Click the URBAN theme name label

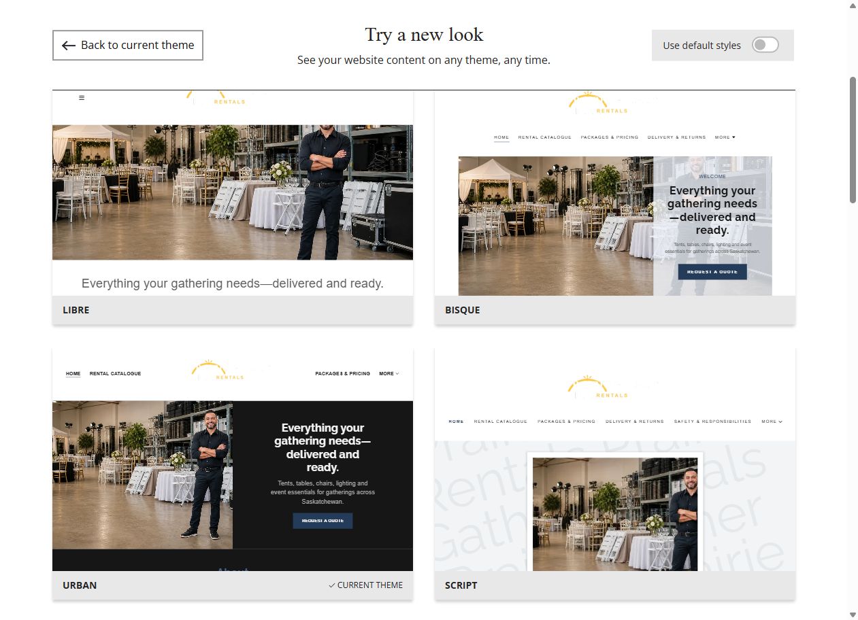click(80, 585)
